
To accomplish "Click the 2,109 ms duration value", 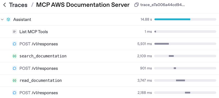I will pos(145,56).
